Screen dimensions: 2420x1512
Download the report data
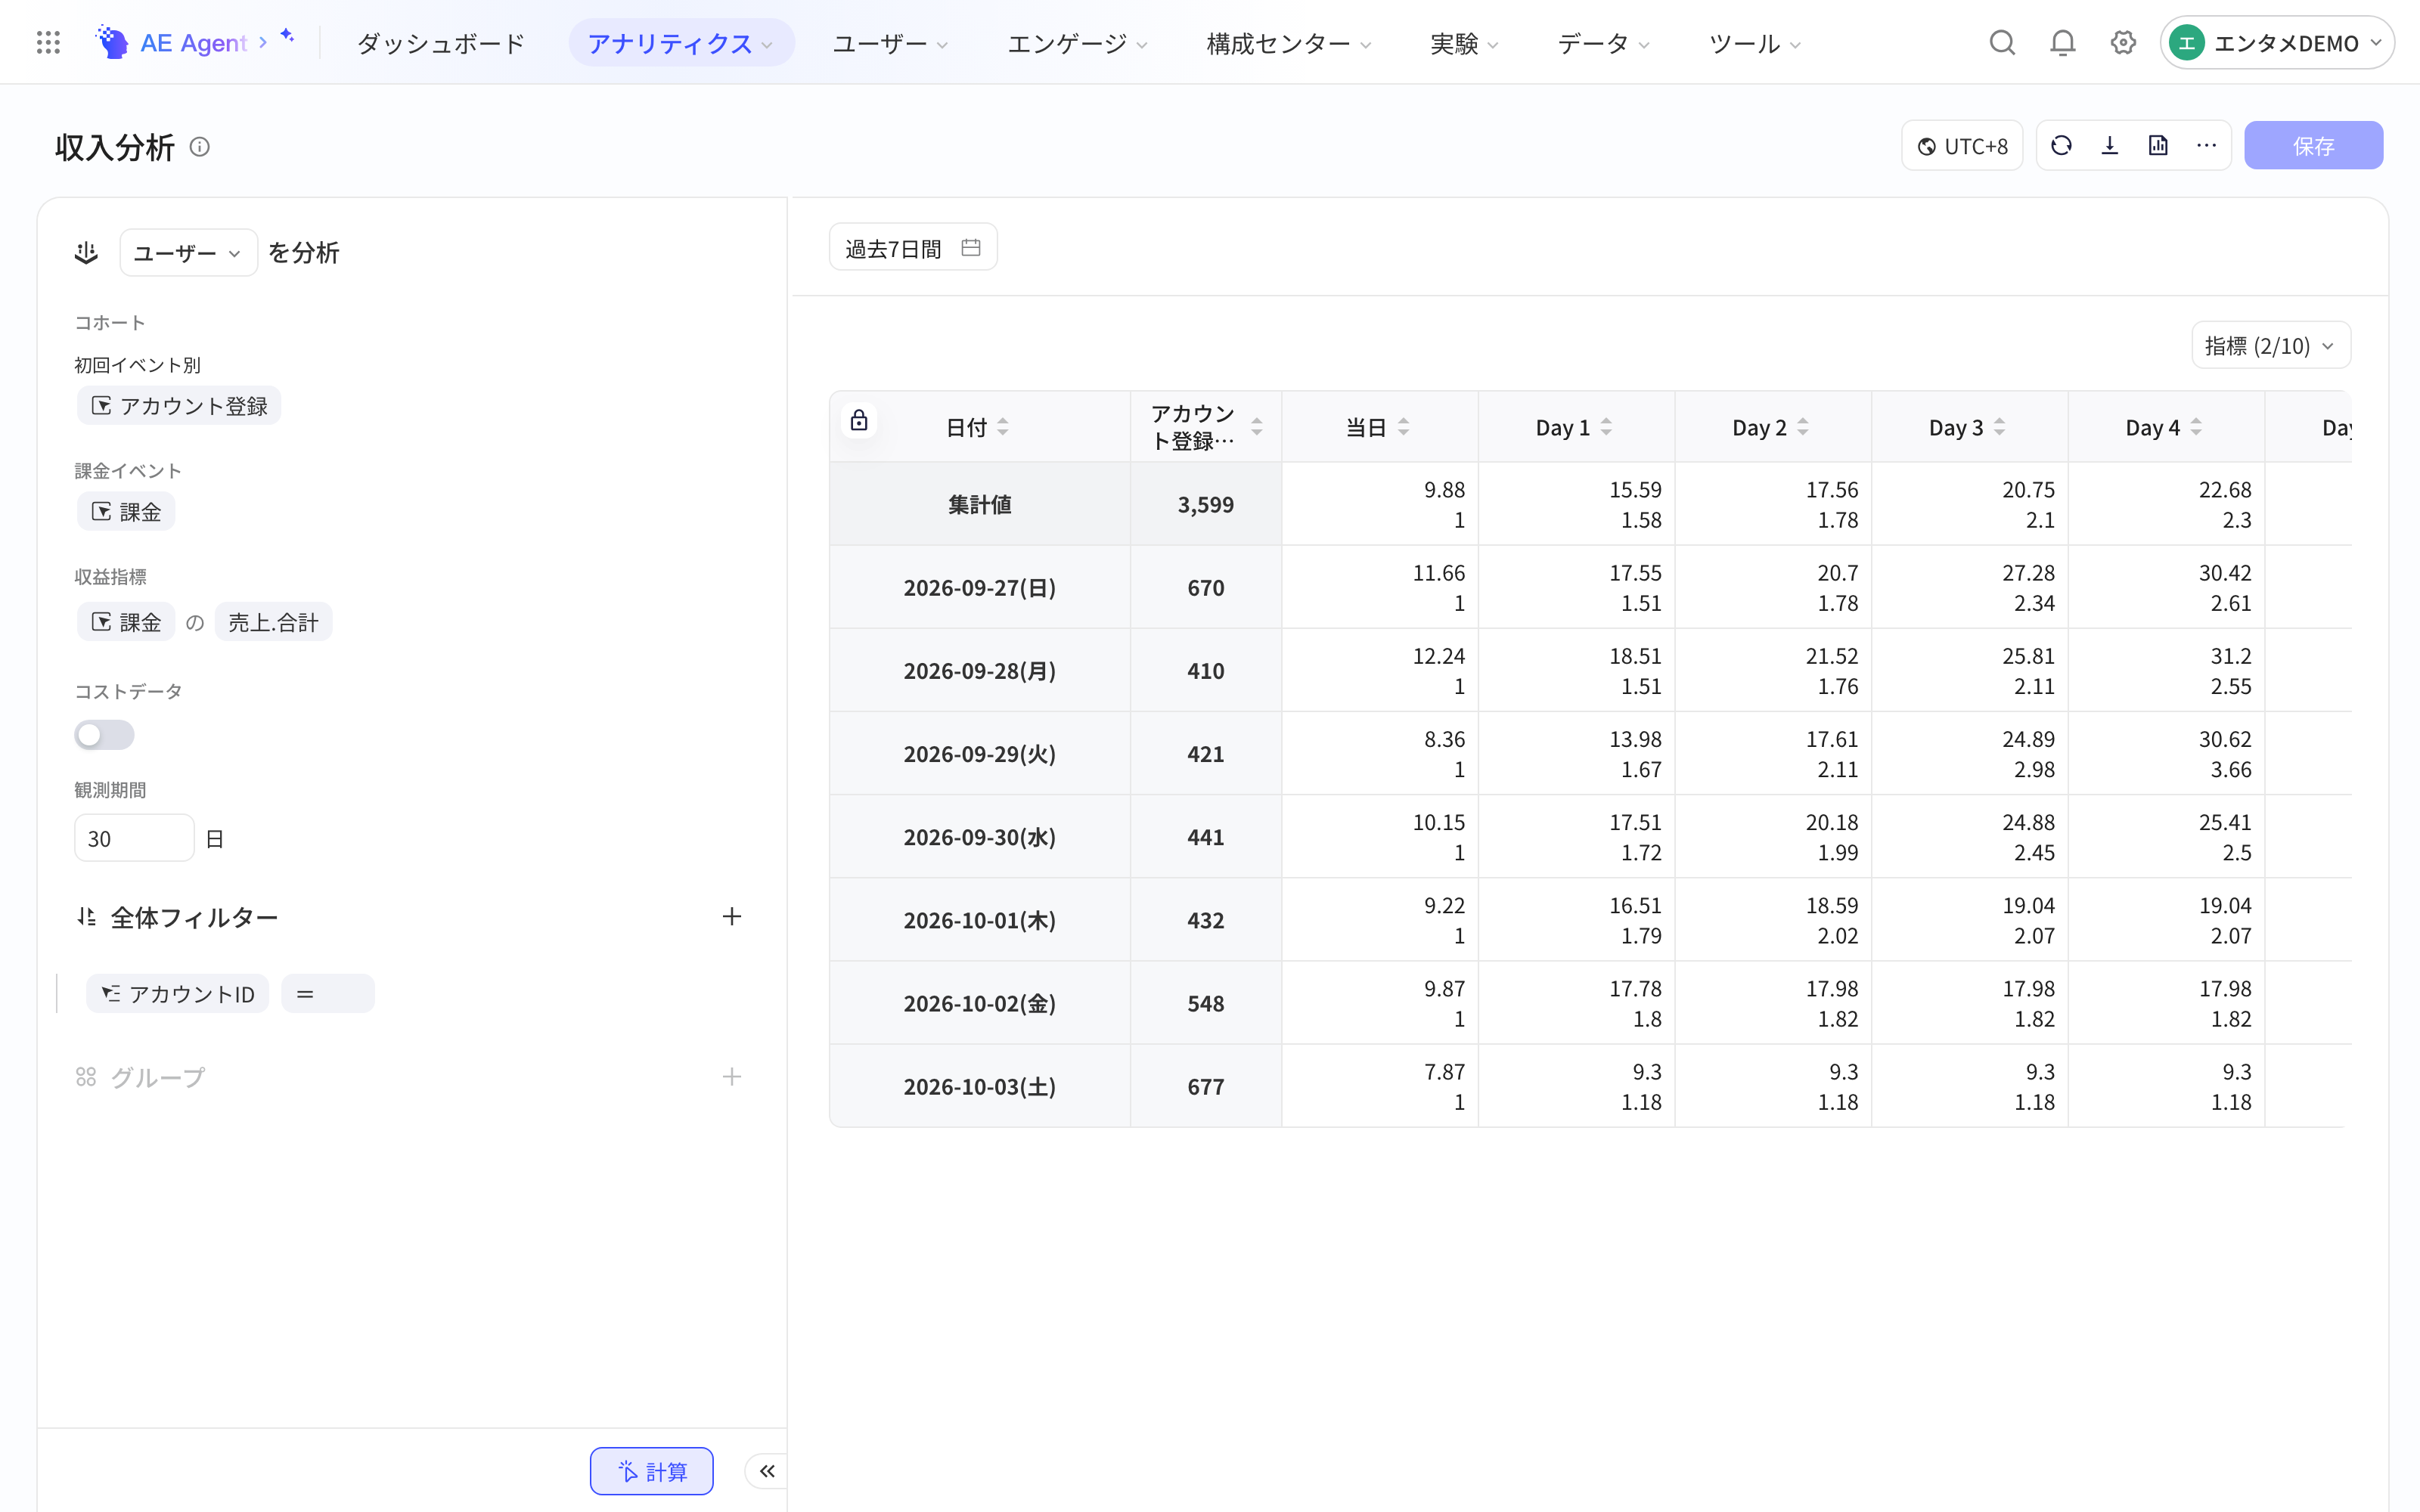tap(2110, 146)
